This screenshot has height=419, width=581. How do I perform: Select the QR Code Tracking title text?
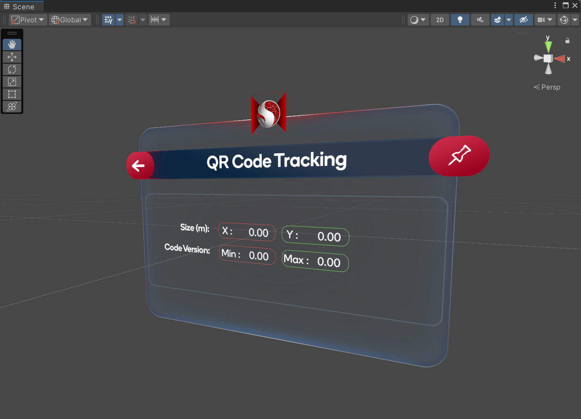[277, 161]
